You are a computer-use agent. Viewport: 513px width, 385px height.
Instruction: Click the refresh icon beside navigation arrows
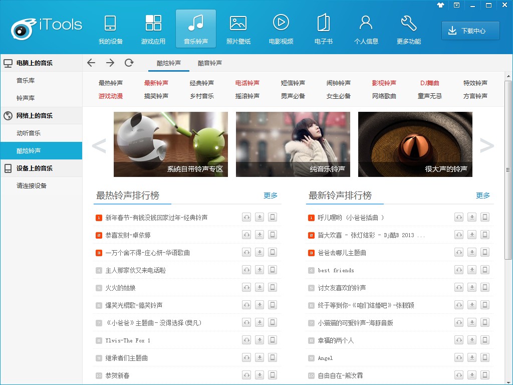129,63
